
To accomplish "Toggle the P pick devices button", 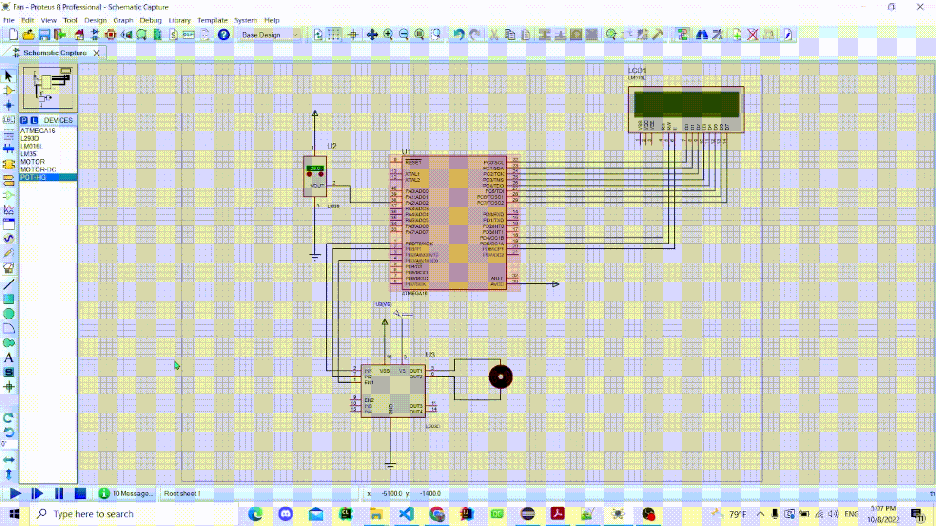I will (x=24, y=120).
